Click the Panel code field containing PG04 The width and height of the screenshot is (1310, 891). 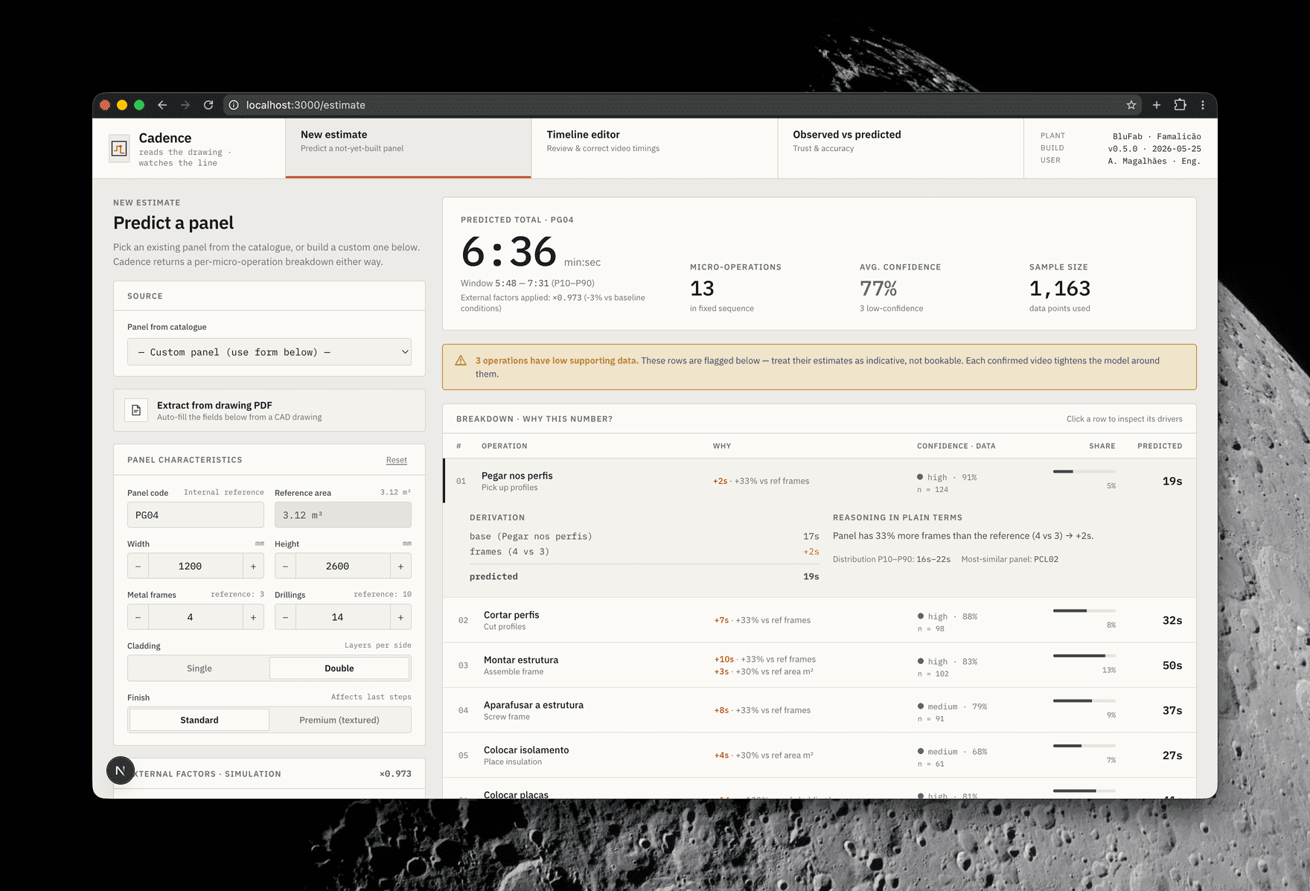195,515
